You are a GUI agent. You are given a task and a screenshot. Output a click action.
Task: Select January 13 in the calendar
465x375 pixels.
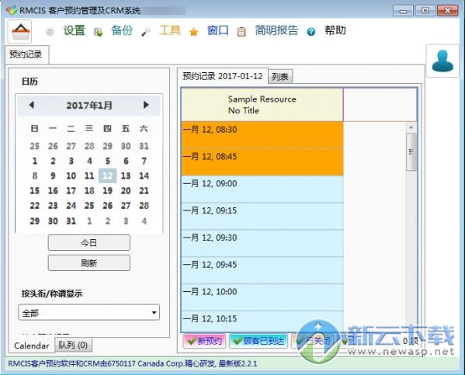pos(126,175)
